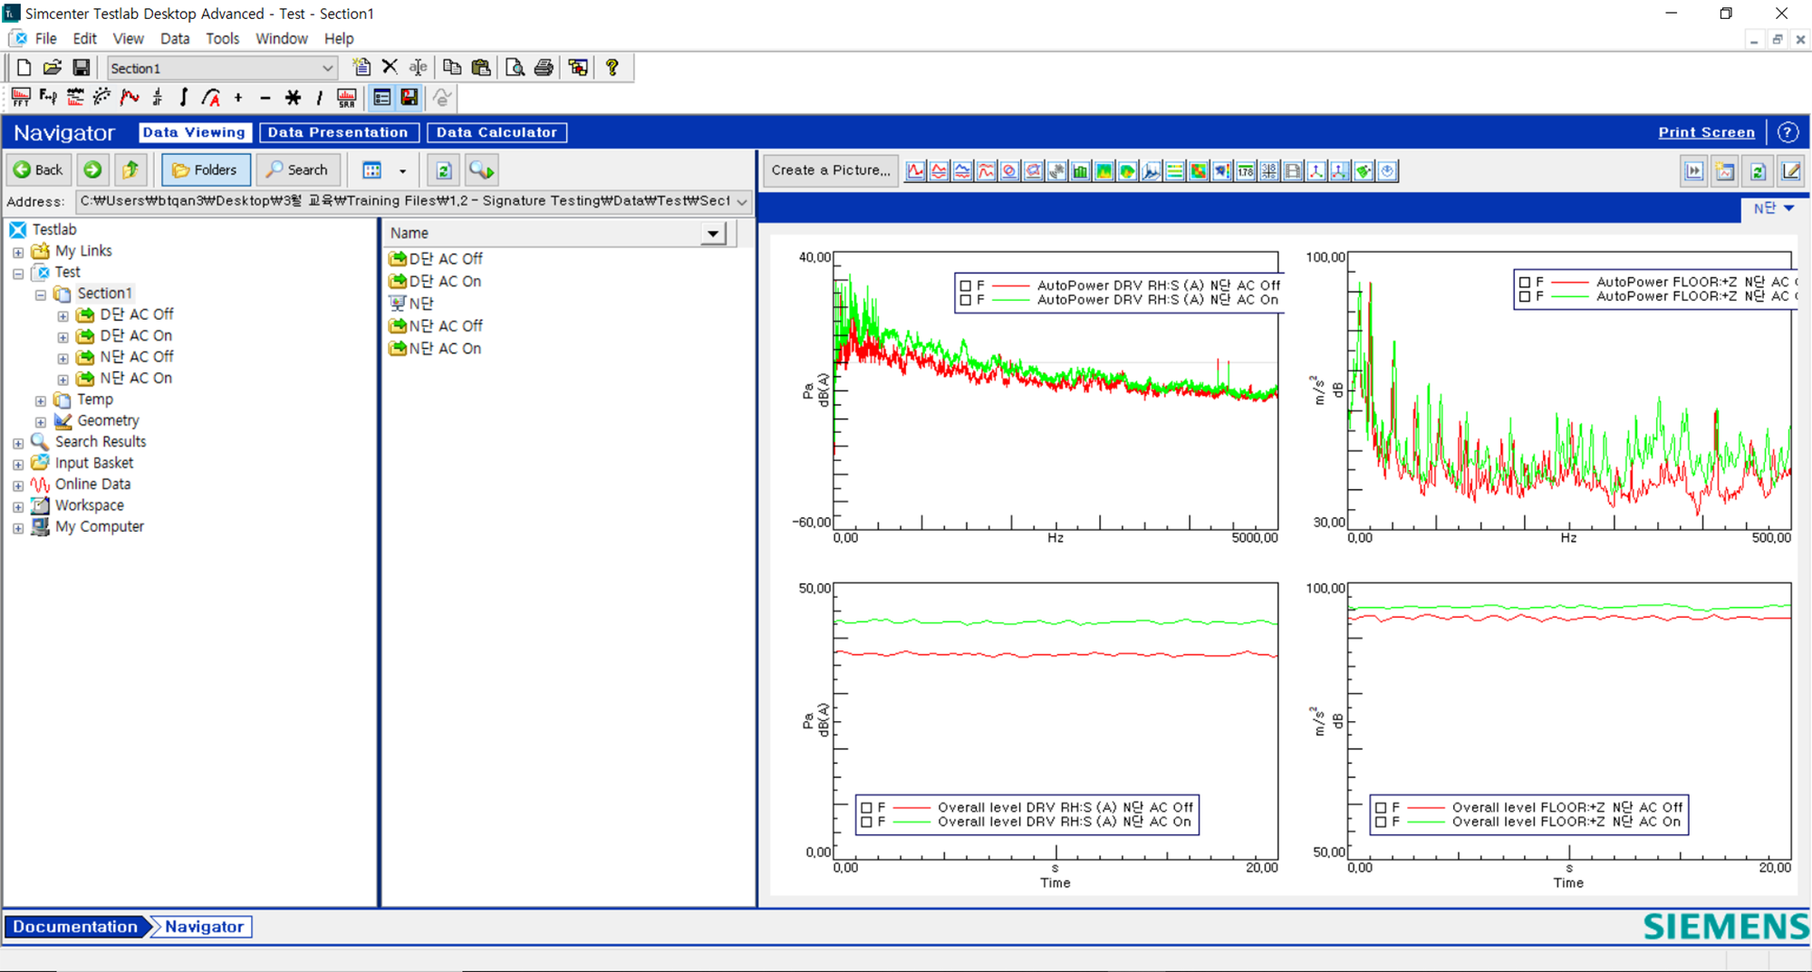
Task: Select the derivative d/dt tool
Action: click(x=158, y=97)
